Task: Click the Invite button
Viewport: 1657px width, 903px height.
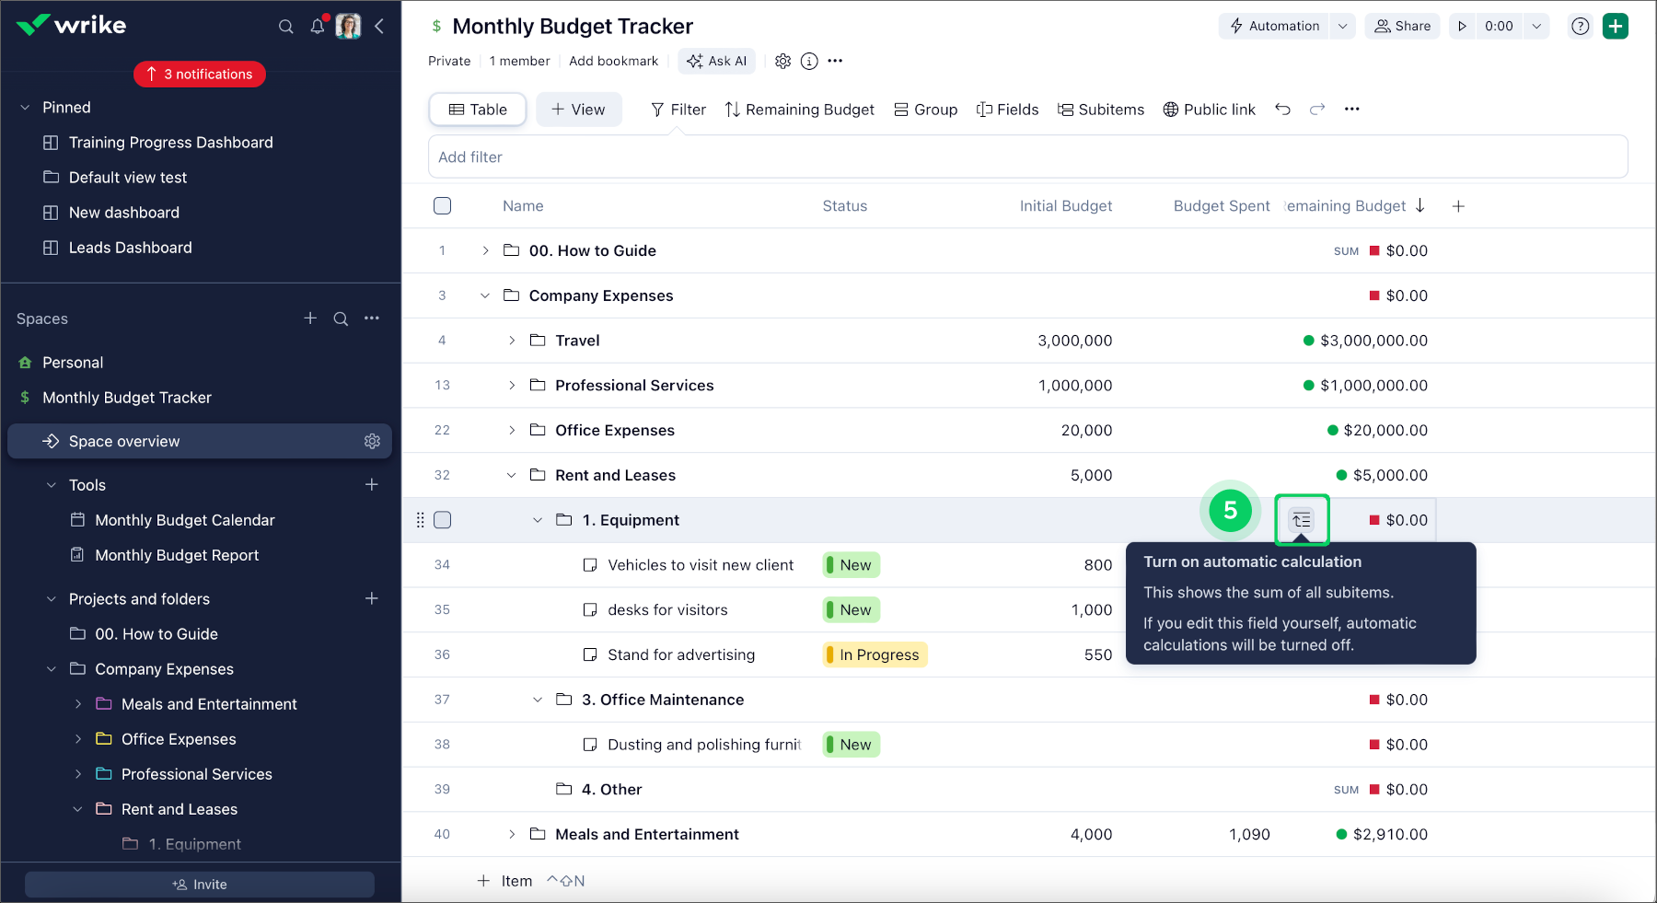Action: pos(200,885)
